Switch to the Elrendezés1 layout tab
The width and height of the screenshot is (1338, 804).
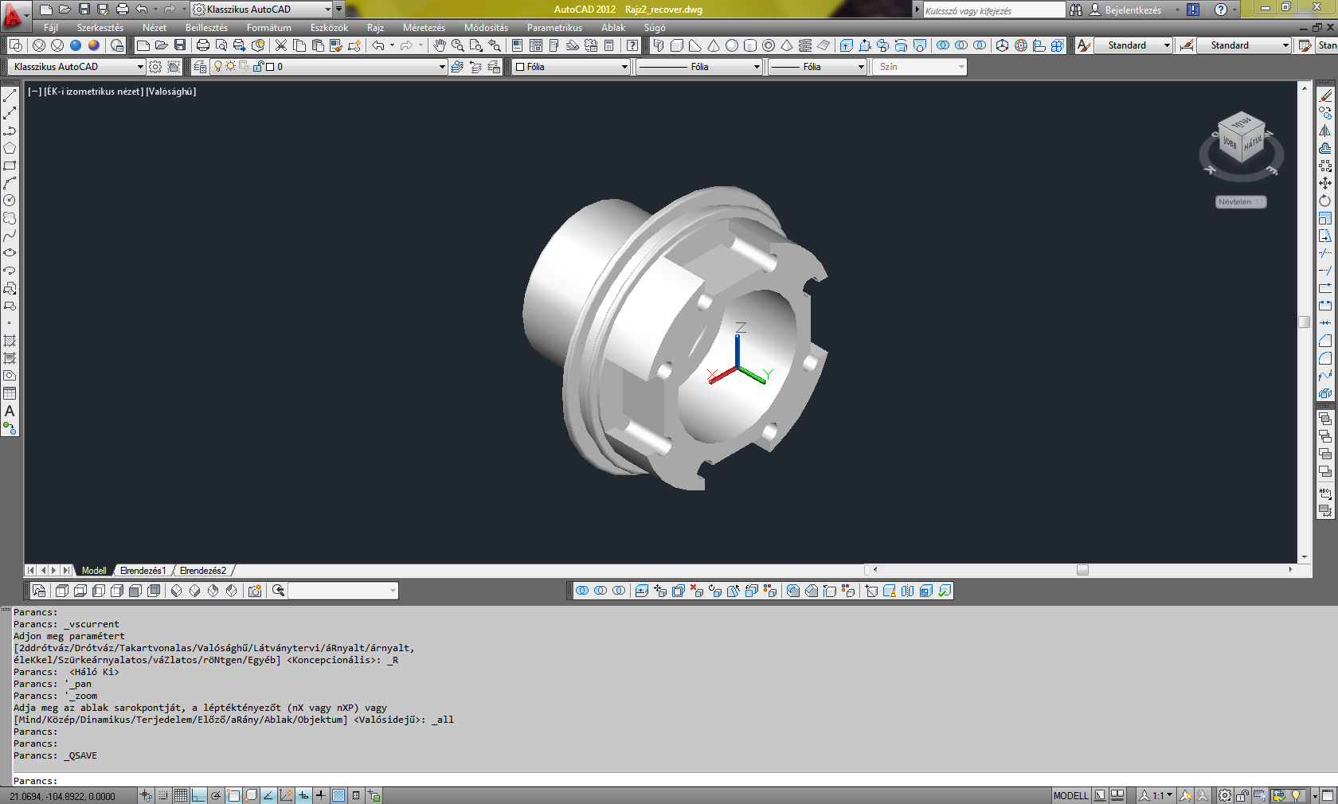143,571
